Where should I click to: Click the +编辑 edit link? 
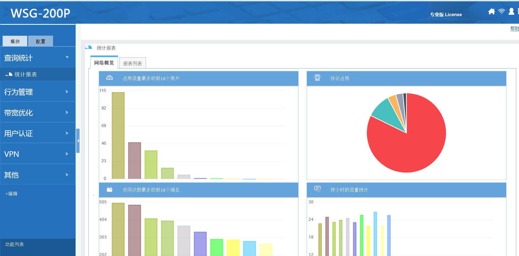11,194
